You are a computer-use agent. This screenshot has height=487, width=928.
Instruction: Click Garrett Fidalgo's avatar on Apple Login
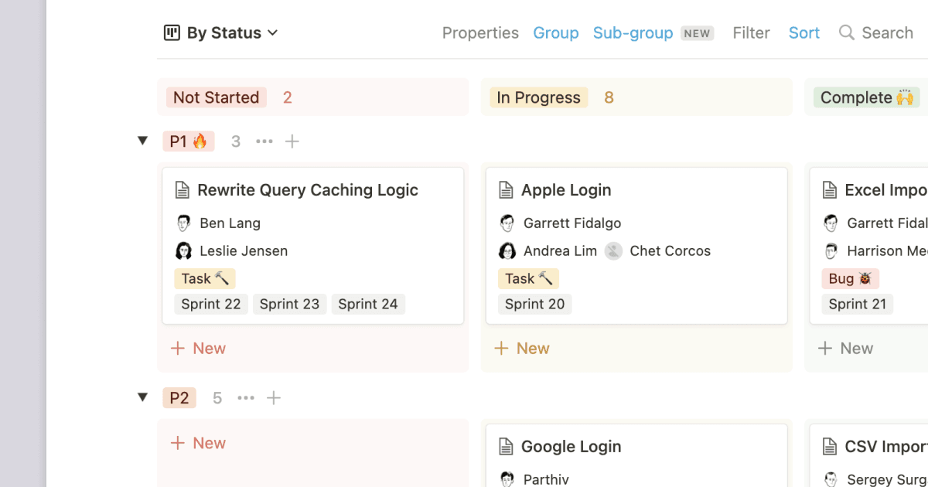pyautogui.click(x=507, y=223)
